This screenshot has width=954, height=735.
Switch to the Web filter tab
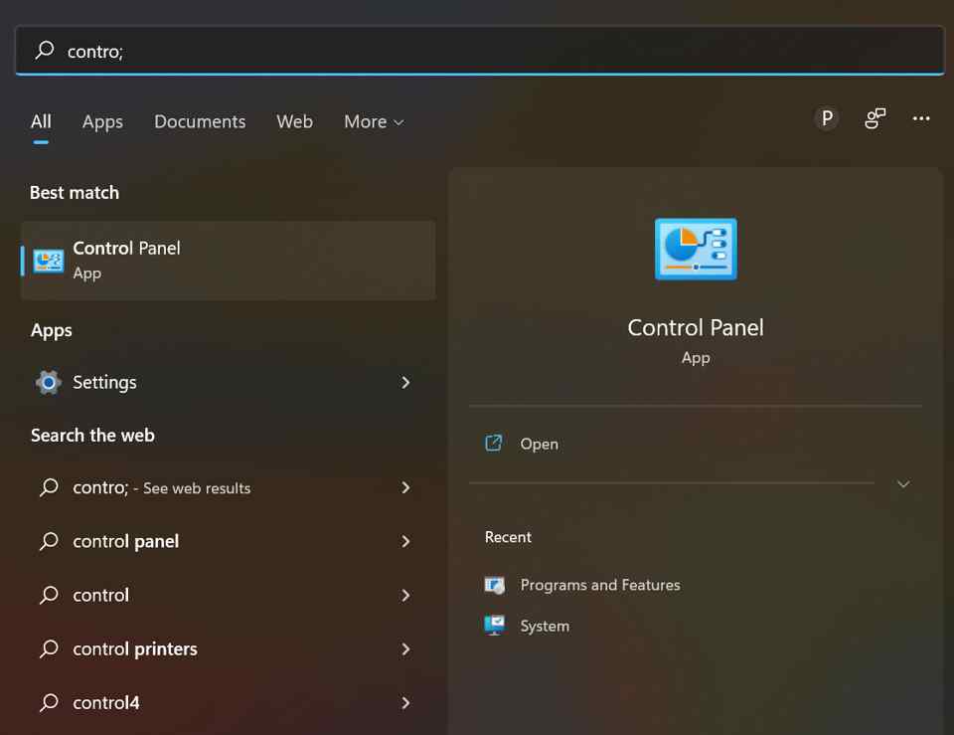pyautogui.click(x=294, y=121)
